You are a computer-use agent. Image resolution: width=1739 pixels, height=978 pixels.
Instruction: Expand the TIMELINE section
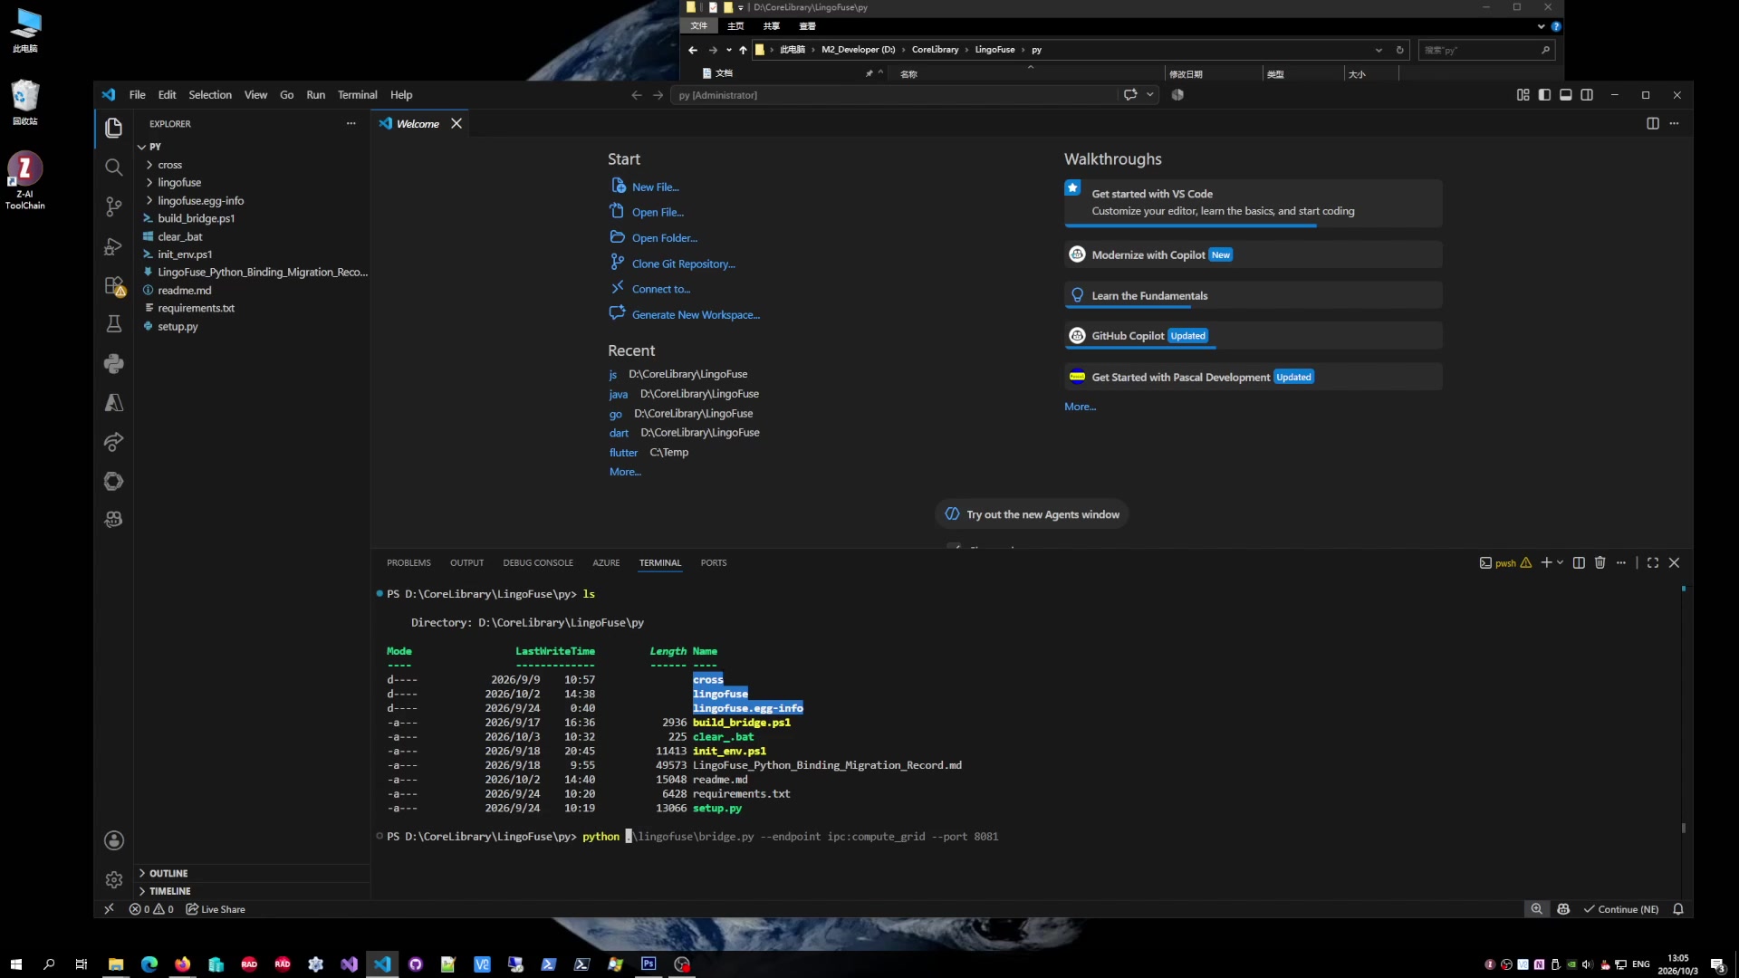pyautogui.click(x=252, y=892)
